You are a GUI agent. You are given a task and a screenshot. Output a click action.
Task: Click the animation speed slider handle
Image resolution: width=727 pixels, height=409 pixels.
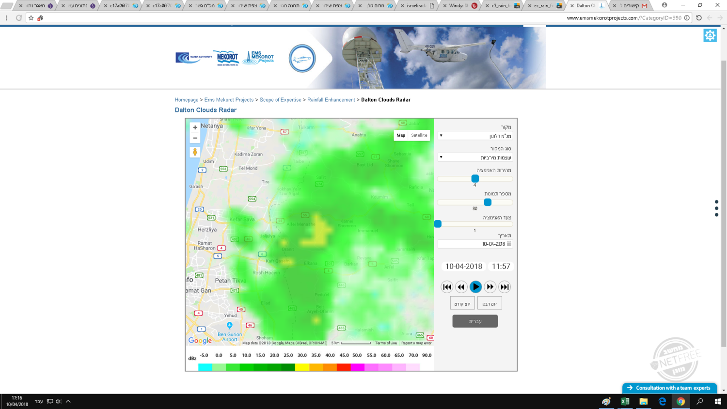475,179
